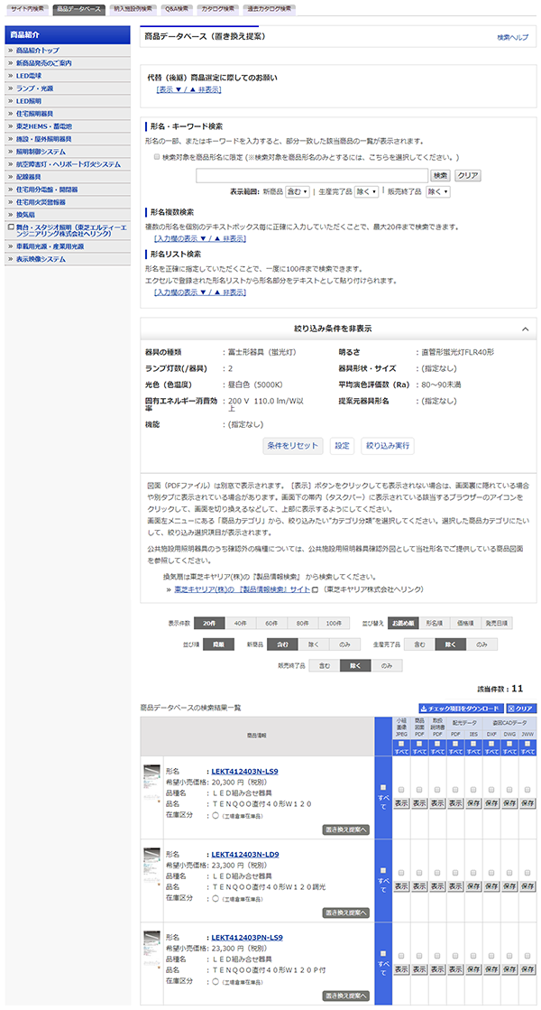Open the LEKT412403PN-LS9 product link
Image resolution: width=541 pixels, height=1010 pixels.
click(x=247, y=938)
